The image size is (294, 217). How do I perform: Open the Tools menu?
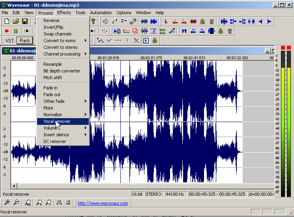pyautogui.click(x=81, y=13)
